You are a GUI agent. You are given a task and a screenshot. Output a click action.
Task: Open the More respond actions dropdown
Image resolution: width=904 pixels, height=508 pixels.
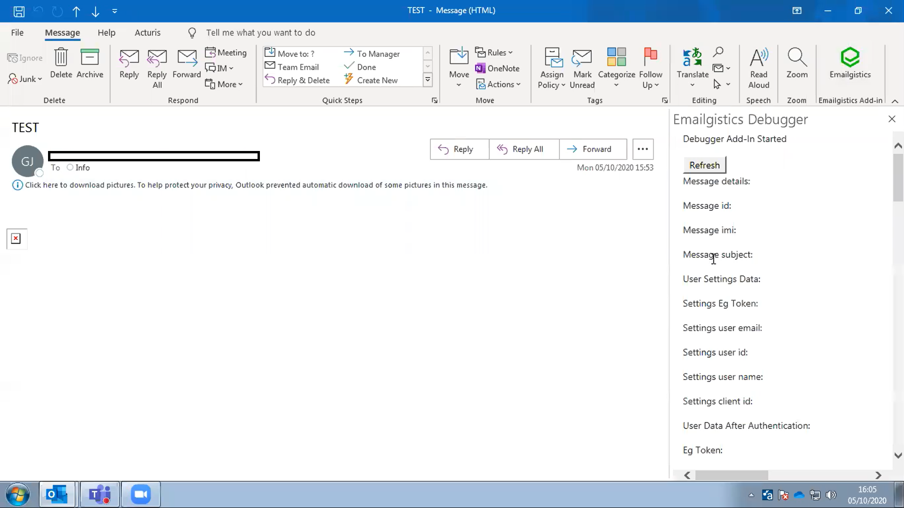(x=224, y=84)
